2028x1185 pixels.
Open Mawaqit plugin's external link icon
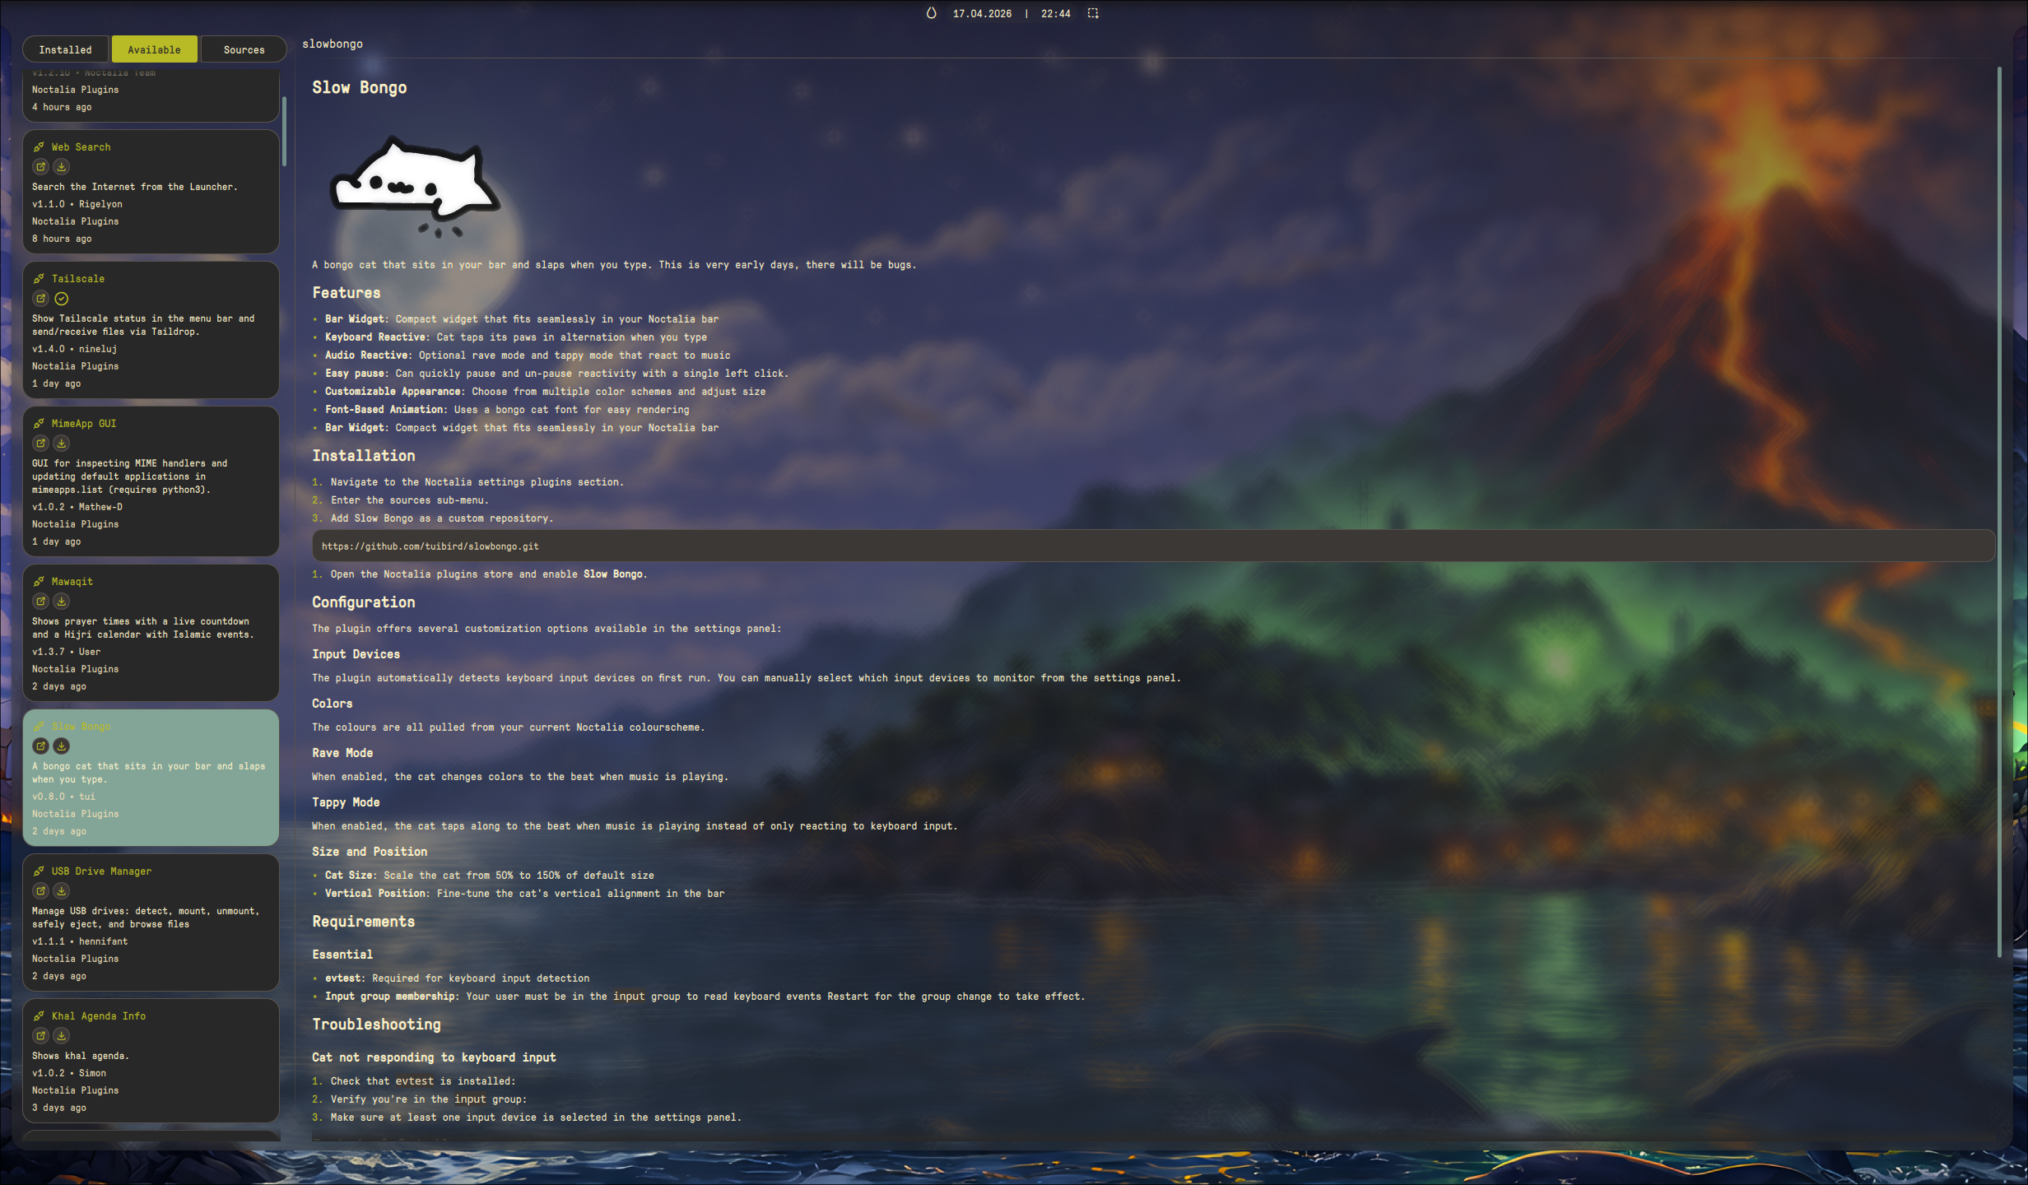point(40,602)
